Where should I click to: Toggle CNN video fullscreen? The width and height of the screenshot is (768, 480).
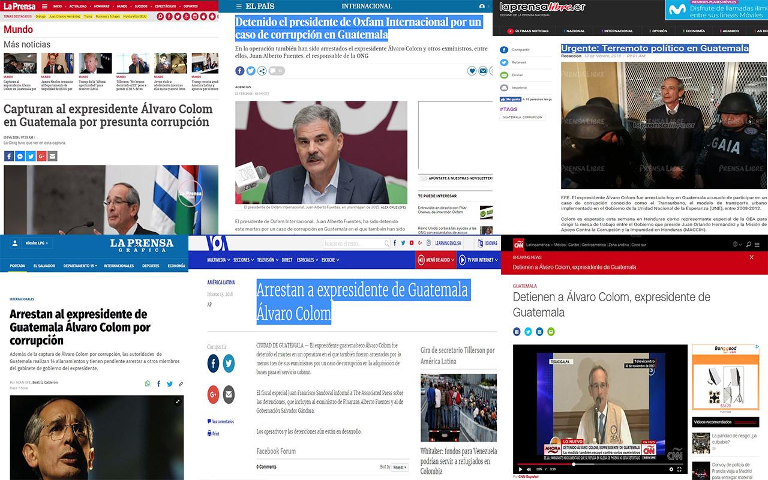pyautogui.click(x=679, y=469)
